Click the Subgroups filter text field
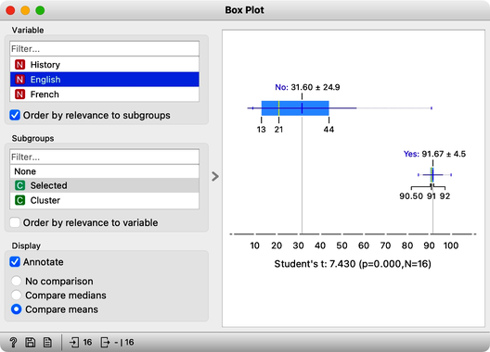The height and width of the screenshot is (352, 490). (x=104, y=157)
